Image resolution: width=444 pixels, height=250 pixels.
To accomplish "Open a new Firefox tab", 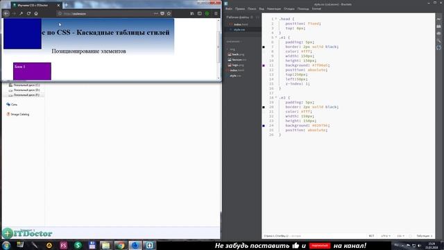I will [66, 5].
